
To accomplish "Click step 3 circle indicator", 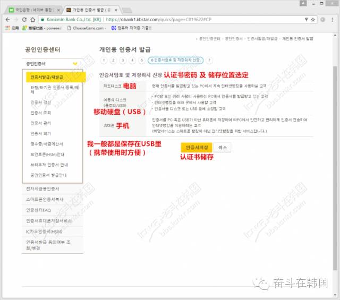I will pyautogui.click(x=123, y=60).
